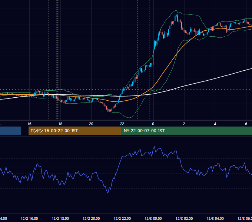Click the blue session bar before ロンドン
This screenshot has width=252, height=222.
[x=10, y=131]
